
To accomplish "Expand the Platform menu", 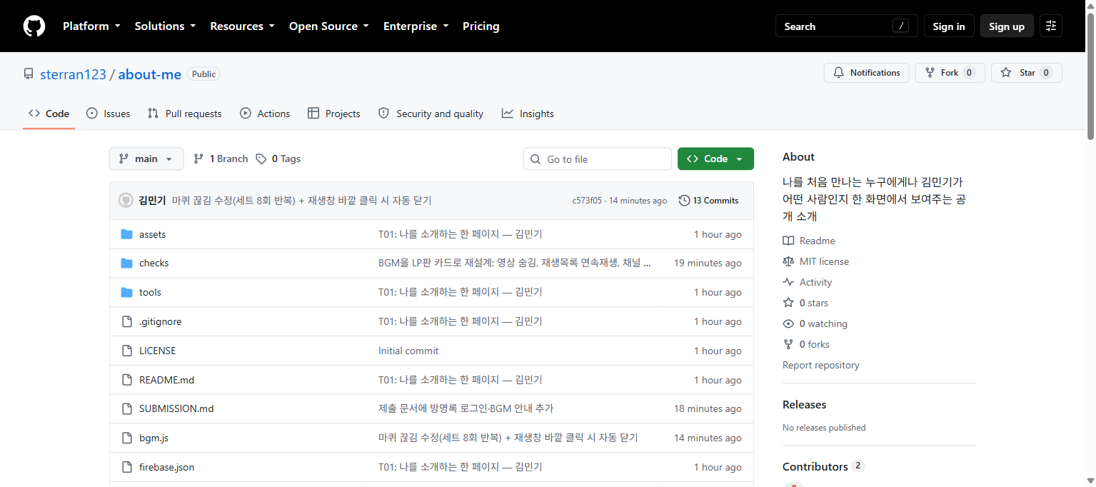I will (91, 26).
